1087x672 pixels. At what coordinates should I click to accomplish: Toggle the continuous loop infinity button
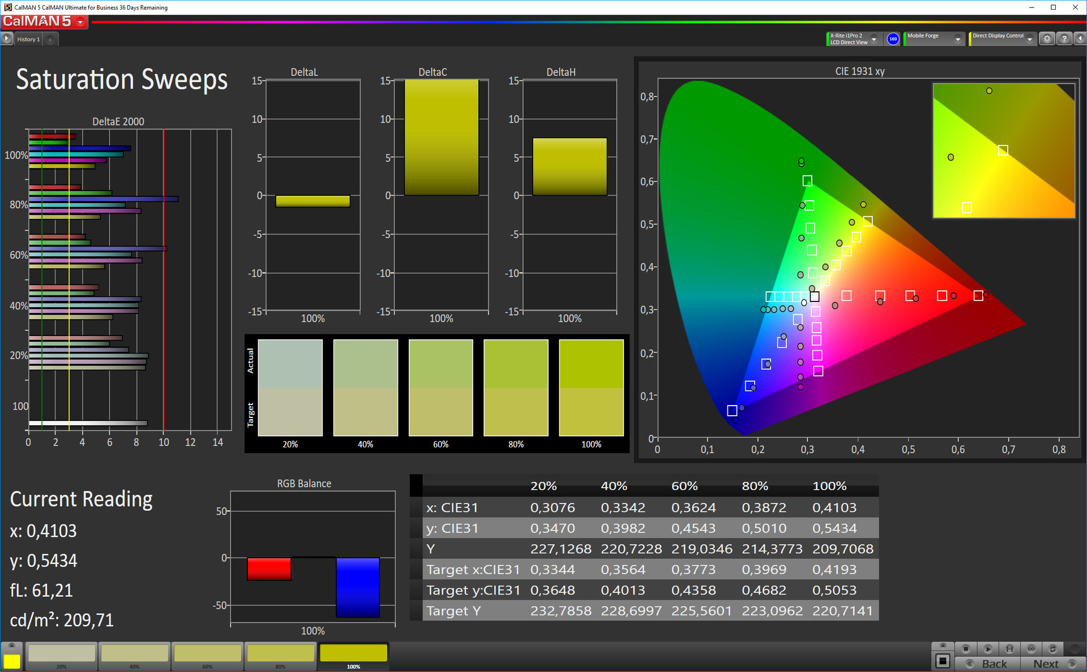[1031, 649]
